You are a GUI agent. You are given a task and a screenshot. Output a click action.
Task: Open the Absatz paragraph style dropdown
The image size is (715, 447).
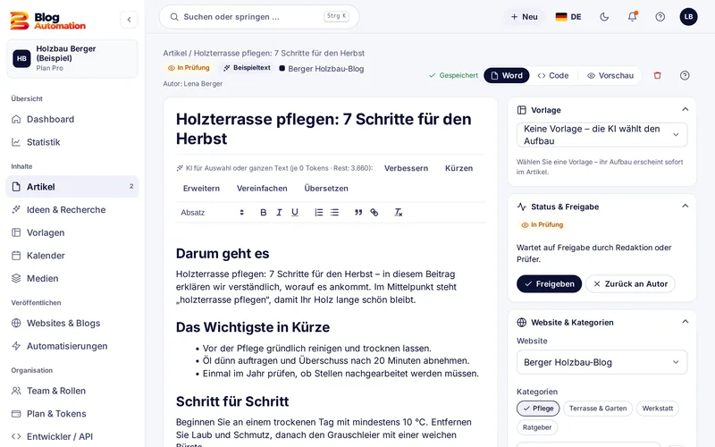(x=212, y=213)
